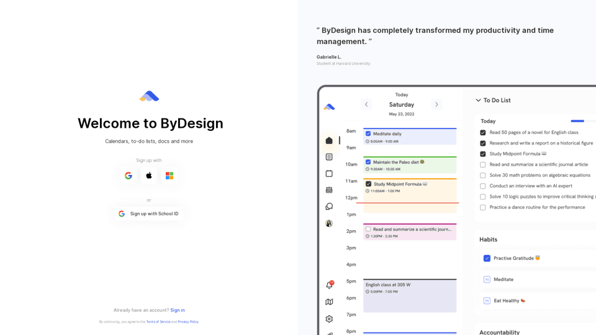Image resolution: width=596 pixels, height=335 pixels.
Task: Check Read and summarize calendar event box
Action: pos(368,230)
